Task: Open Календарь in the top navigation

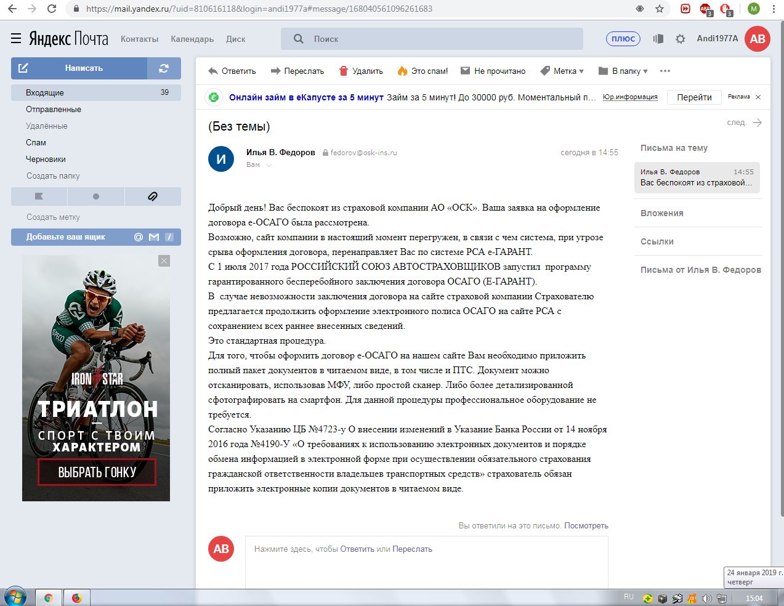Action: tap(192, 39)
